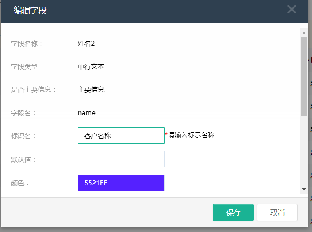Click the dialog's vertical scrollbar thumb

point(304,77)
